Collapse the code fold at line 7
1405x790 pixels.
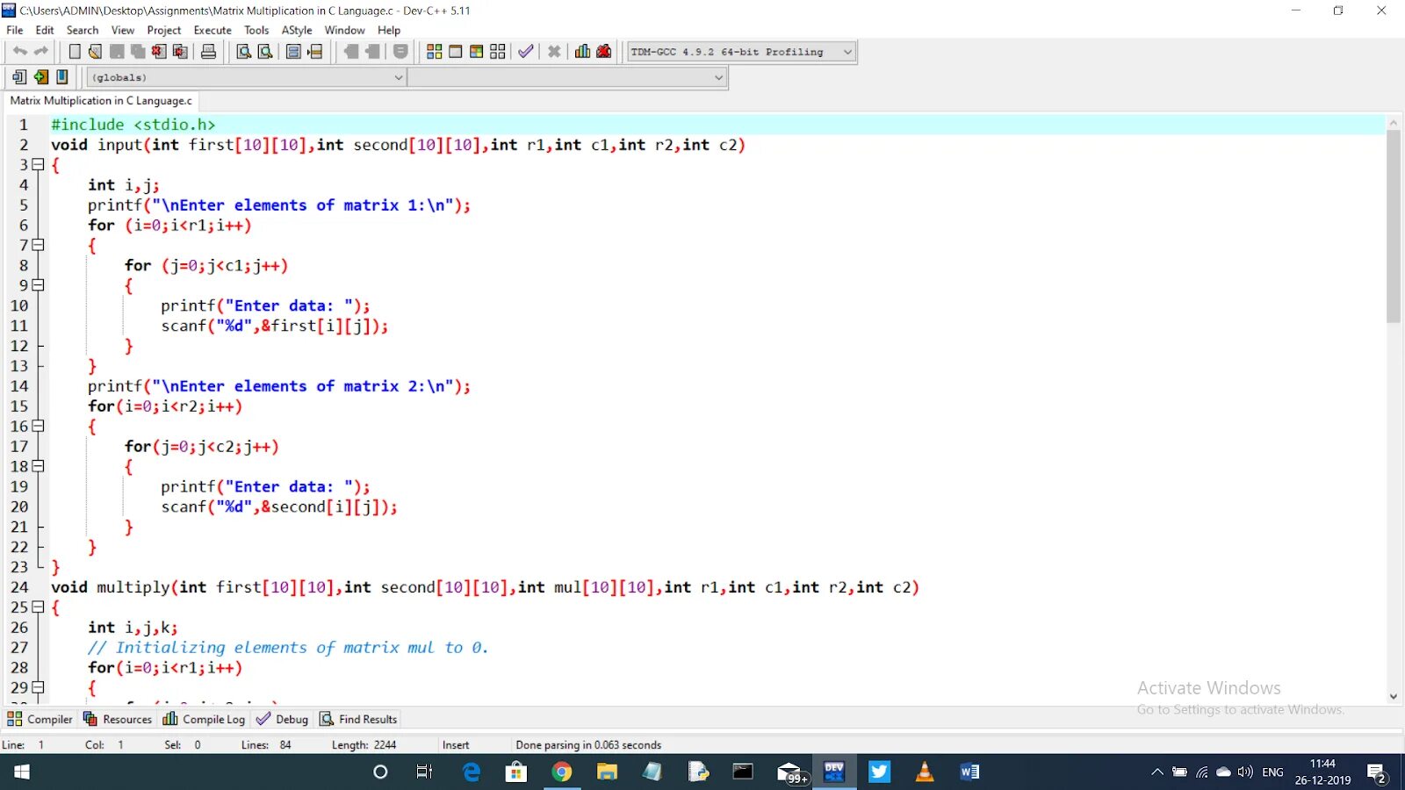(38, 245)
